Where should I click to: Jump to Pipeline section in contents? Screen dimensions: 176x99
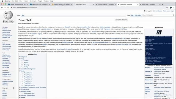point(26,63)
